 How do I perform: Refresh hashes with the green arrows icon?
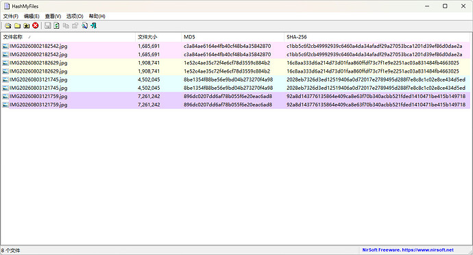pos(56,25)
